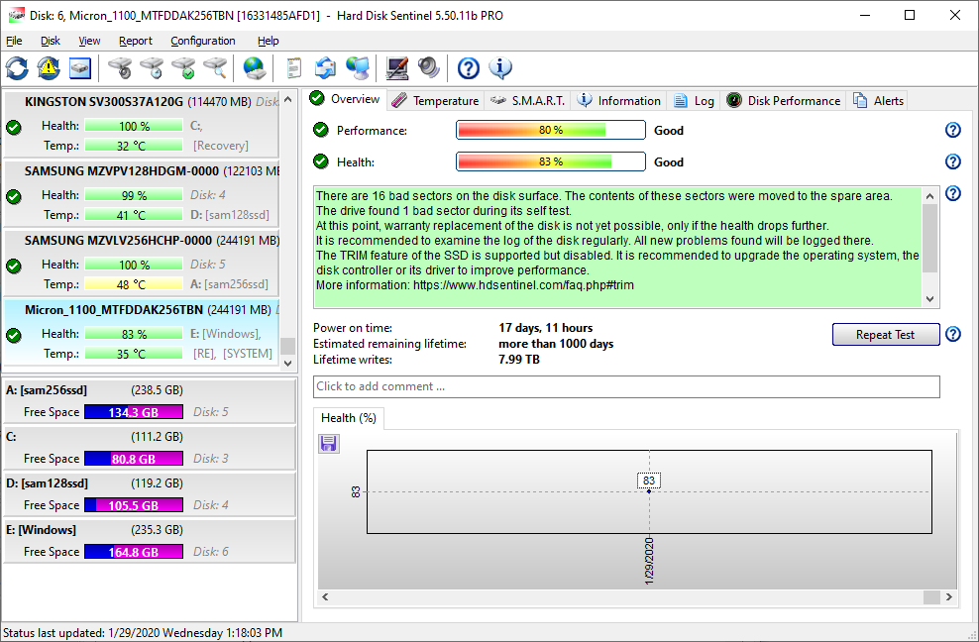Open the Disk menu
Image resolution: width=979 pixels, height=642 pixels.
click(x=50, y=41)
